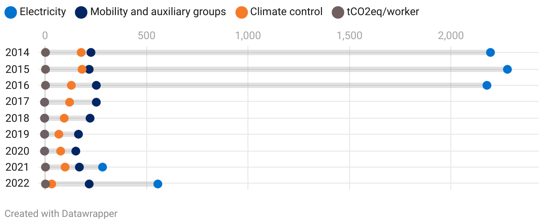Click the 2022 Electricity data point
Viewport: 544px width, 224px height.
tap(157, 184)
